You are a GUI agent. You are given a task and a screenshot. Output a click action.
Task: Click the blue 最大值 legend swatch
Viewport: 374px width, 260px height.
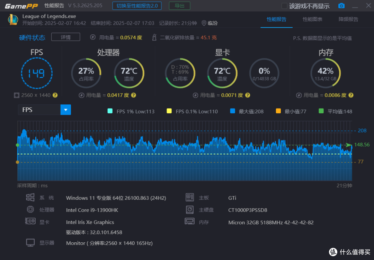pyautogui.click(x=233, y=111)
